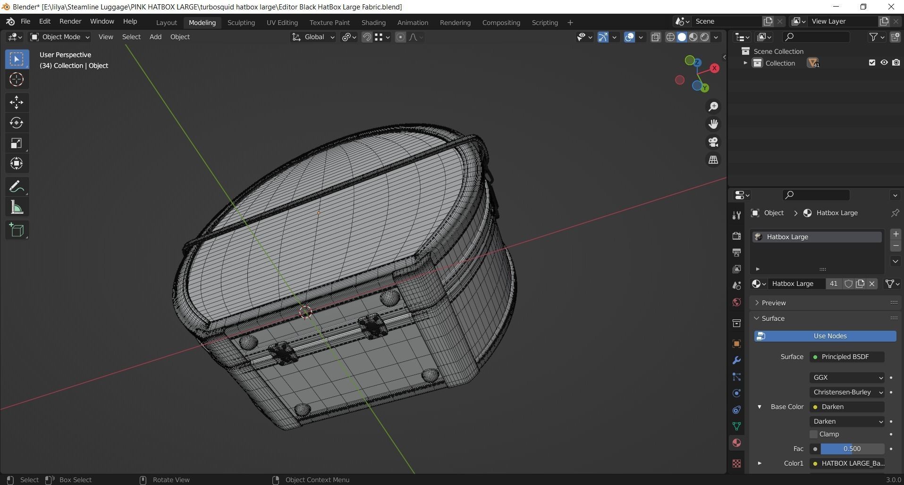Open the Darken blend type dropdown
The height and width of the screenshot is (485, 904).
click(847, 421)
